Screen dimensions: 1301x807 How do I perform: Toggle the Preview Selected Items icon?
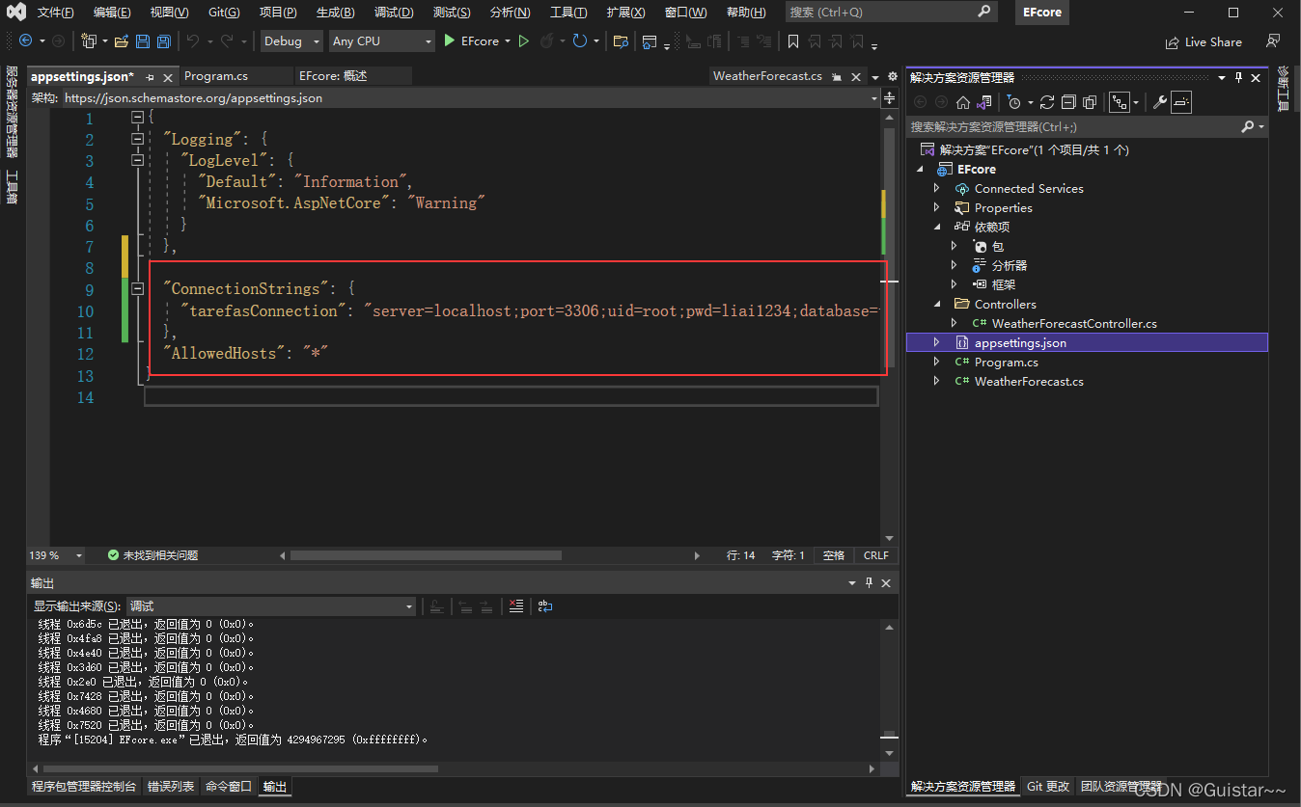[1179, 101]
